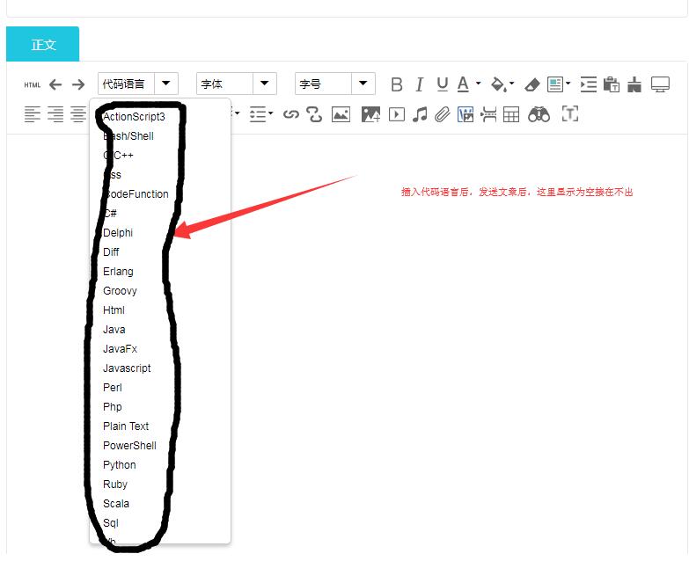Switch to the 正文 tab
This screenshot has width=689, height=561.
click(x=42, y=44)
